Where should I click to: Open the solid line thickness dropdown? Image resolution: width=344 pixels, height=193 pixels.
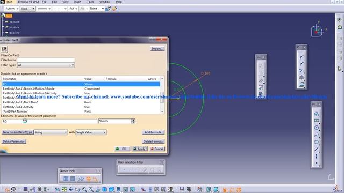point(44,9)
